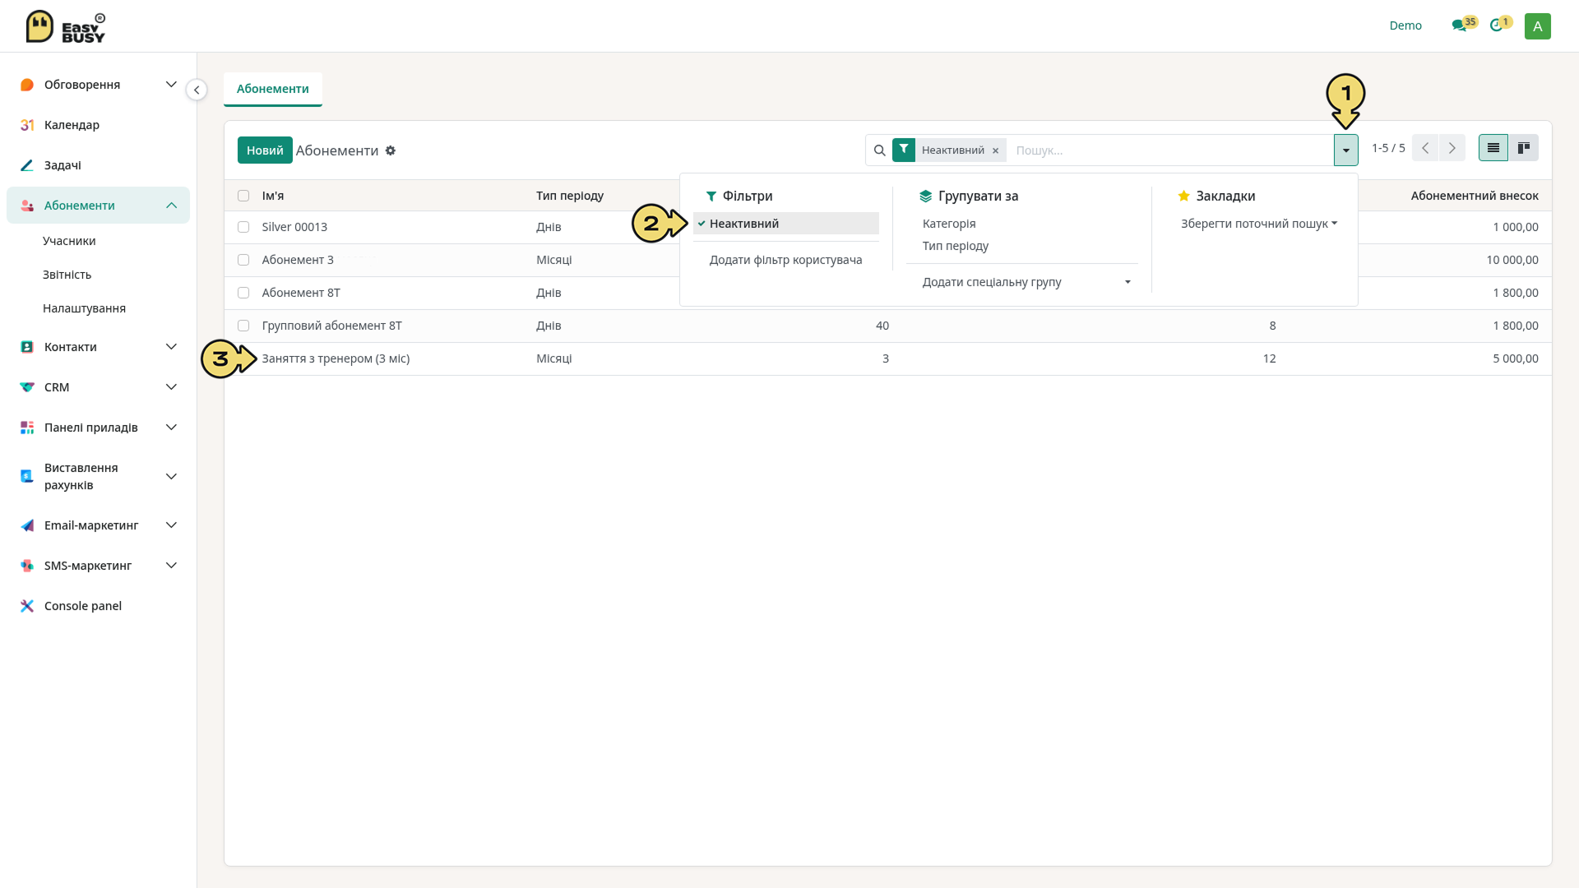The image size is (1579, 888).
Task: Click the 10 000,00 amount cell
Action: [1512, 260]
